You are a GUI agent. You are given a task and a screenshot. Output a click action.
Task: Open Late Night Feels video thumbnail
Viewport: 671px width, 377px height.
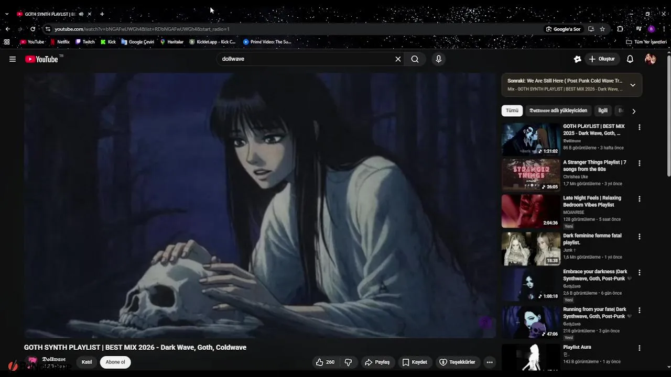(531, 211)
